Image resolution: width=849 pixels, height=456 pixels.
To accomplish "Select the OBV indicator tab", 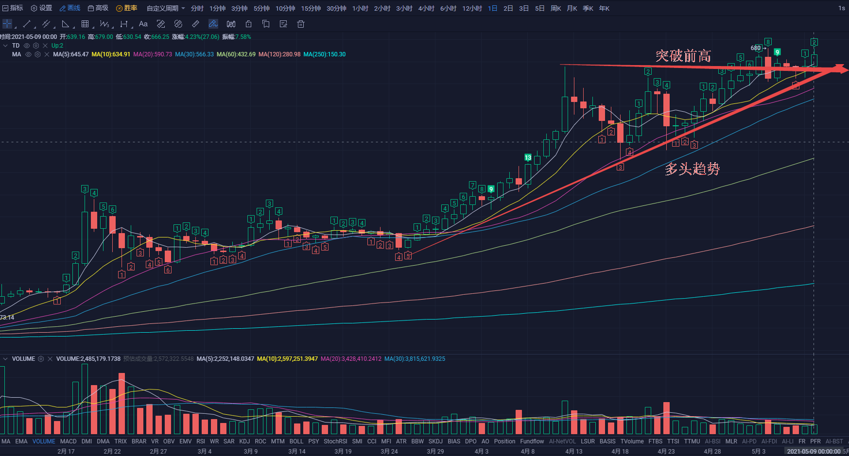I will click(169, 441).
